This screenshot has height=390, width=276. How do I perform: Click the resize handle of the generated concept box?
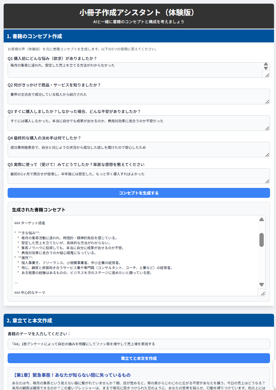point(263,294)
